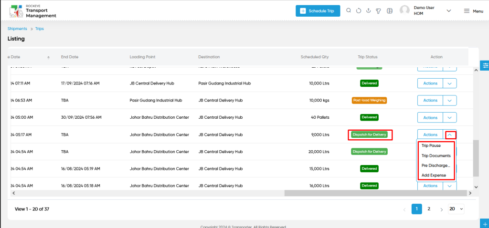Click the vertical scrollbar up arrow

tap(476, 70)
